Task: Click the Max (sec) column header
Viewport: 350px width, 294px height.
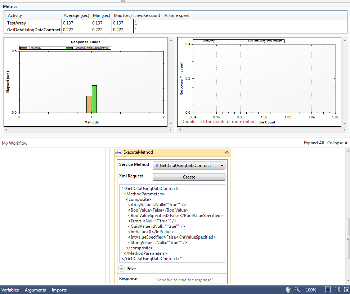Action: coord(122,15)
